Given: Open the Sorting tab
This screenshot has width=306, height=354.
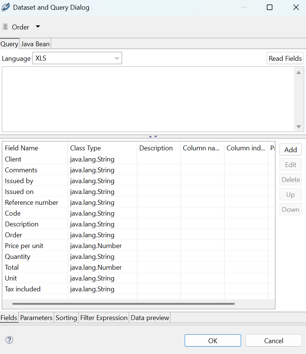Looking at the screenshot, I should coord(66,317).
